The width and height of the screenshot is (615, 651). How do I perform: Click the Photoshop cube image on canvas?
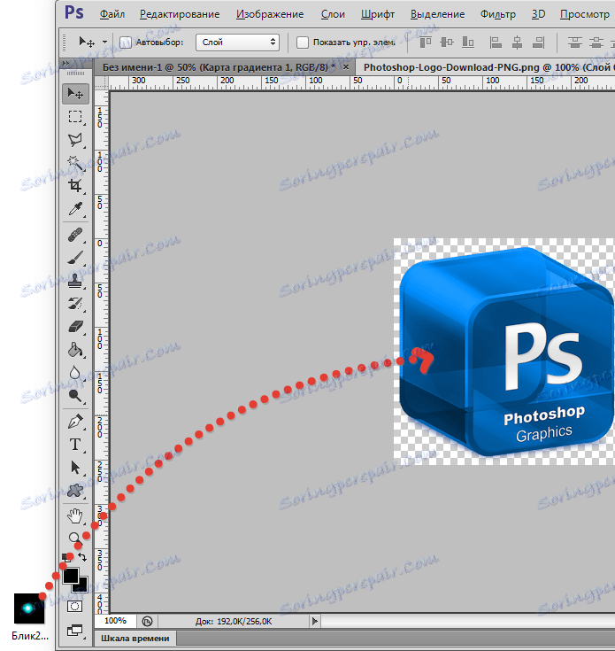pyautogui.click(x=507, y=353)
